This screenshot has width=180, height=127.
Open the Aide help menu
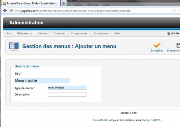tap(117, 33)
